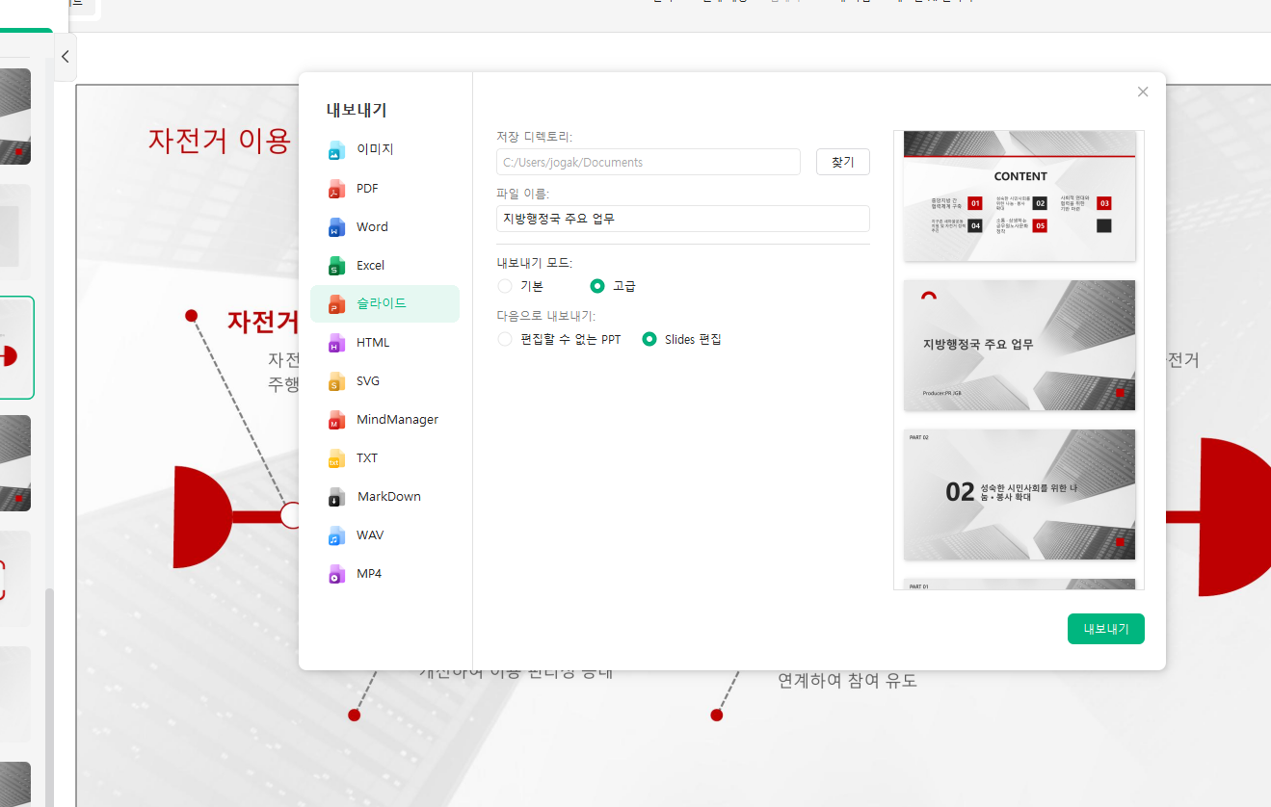Click the left slide panel vertical scrollbar
1271x807 pixels.
click(49, 695)
